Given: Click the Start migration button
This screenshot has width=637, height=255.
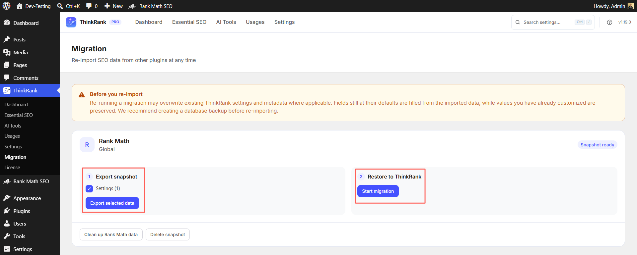Looking at the screenshot, I should coord(378,191).
